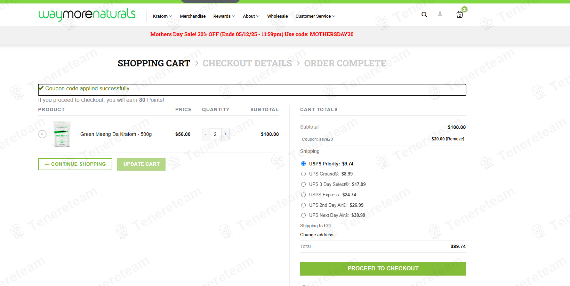Select UPS 2nd Day Air shipping
Viewport: 570px width, 286px height.
[303, 205]
